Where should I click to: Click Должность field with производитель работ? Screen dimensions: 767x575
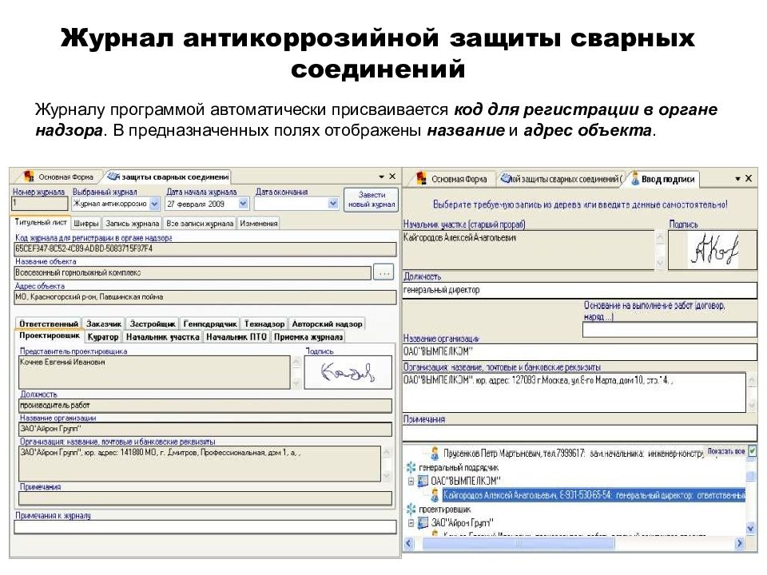tap(205, 406)
